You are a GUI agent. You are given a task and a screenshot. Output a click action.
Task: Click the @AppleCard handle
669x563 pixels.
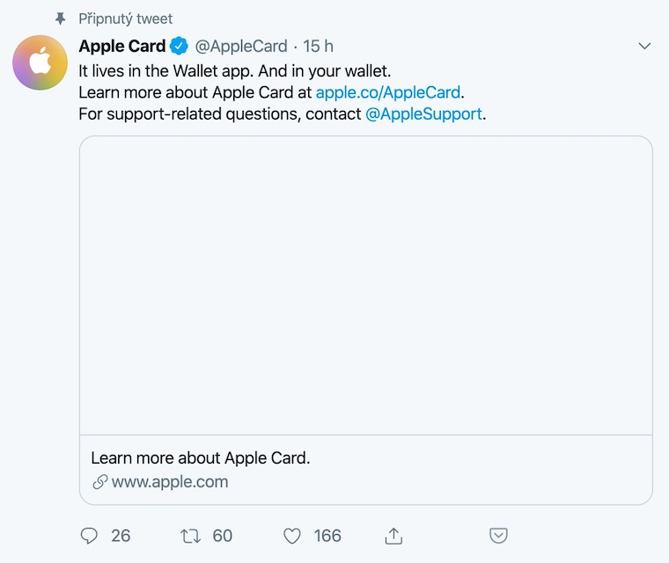point(241,47)
